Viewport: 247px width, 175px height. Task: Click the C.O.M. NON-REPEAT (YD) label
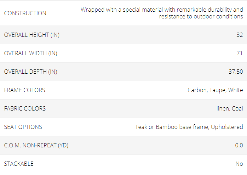36,146
